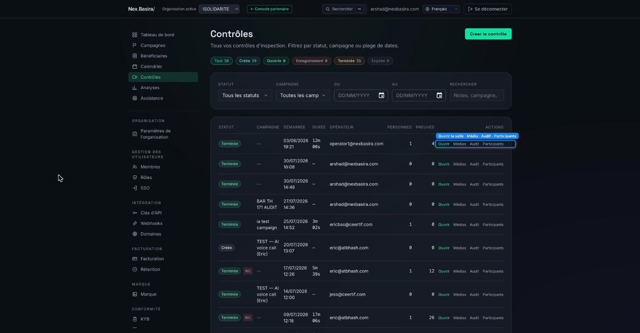Click REC badge on 17/07/2026 row
The height and width of the screenshot is (333, 640).
click(248, 271)
